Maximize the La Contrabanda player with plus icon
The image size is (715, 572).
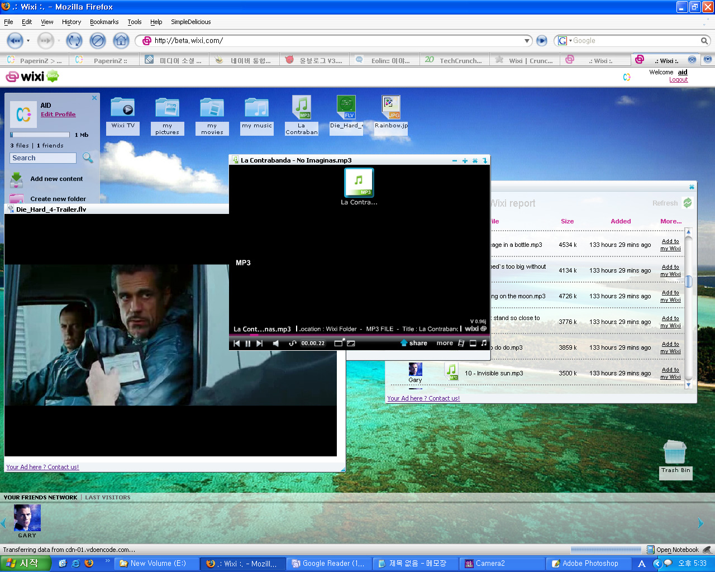pos(465,160)
